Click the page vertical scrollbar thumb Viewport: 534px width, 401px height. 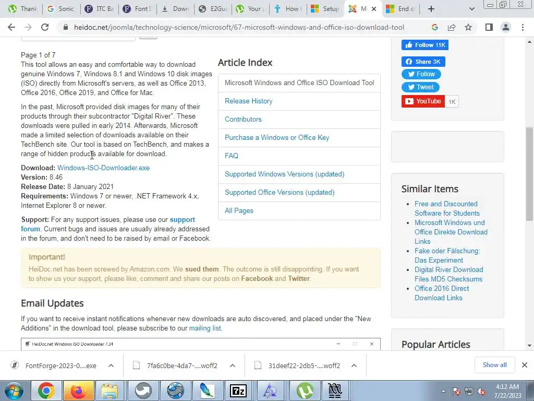point(530,174)
